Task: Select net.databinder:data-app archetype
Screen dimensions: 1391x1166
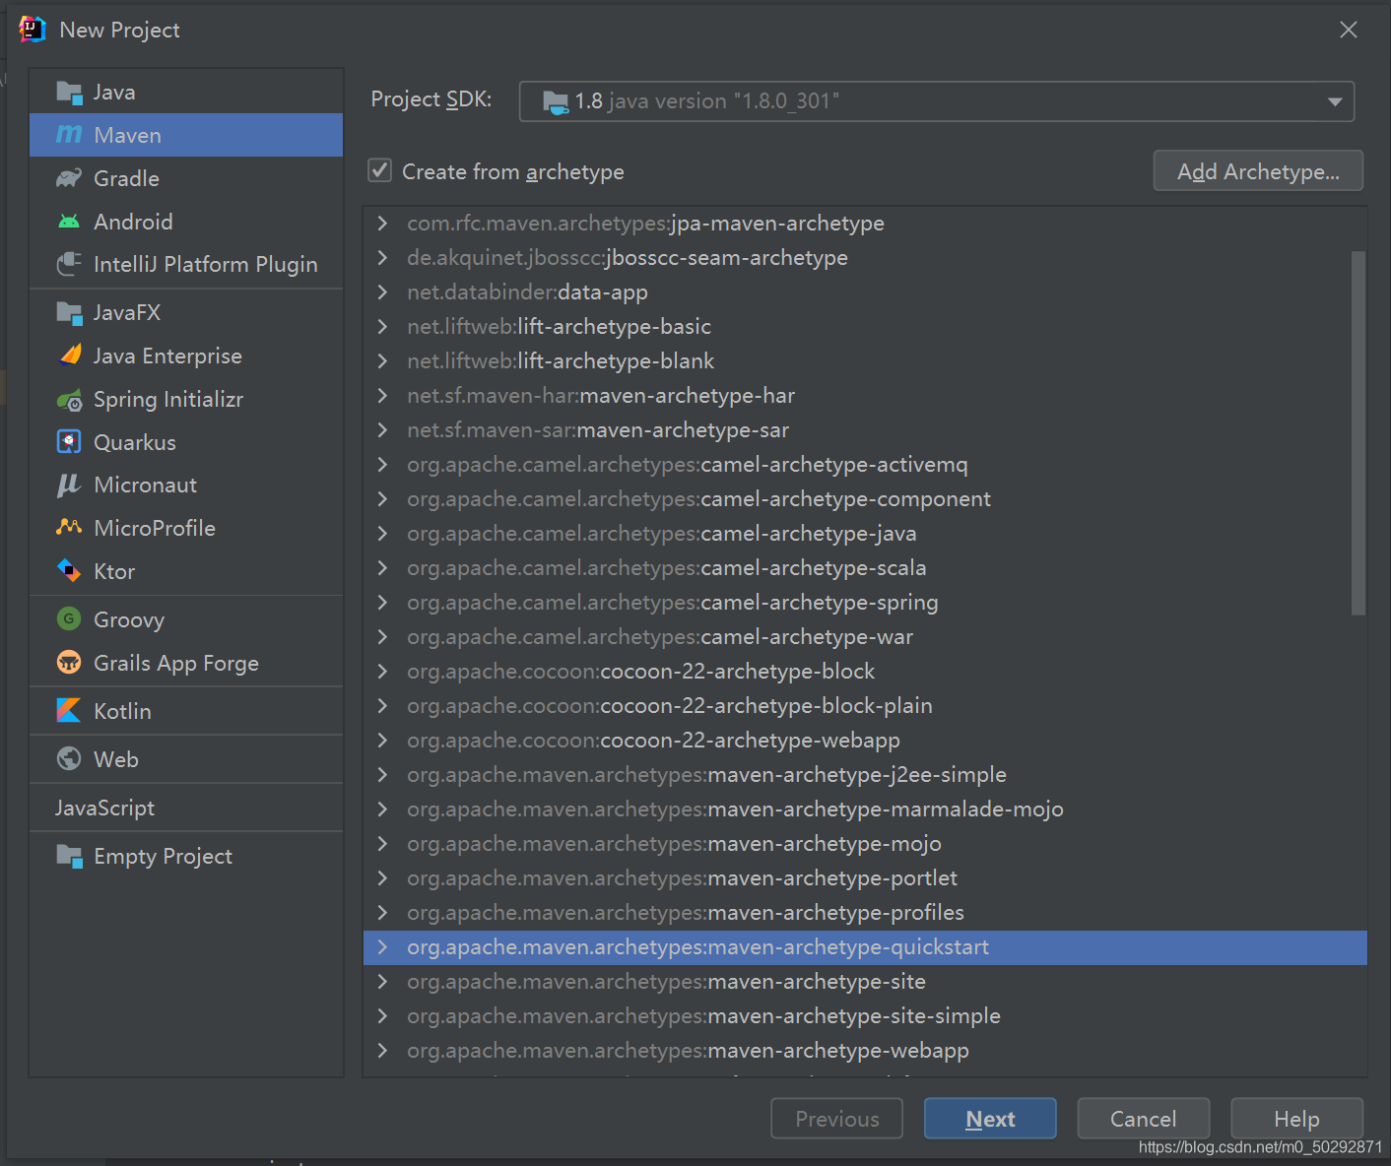Action: pyautogui.click(x=865, y=292)
